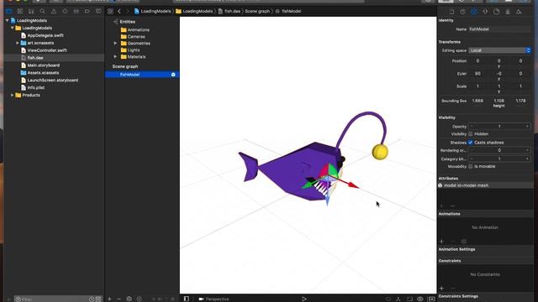Open the related items grid icon

point(110,11)
